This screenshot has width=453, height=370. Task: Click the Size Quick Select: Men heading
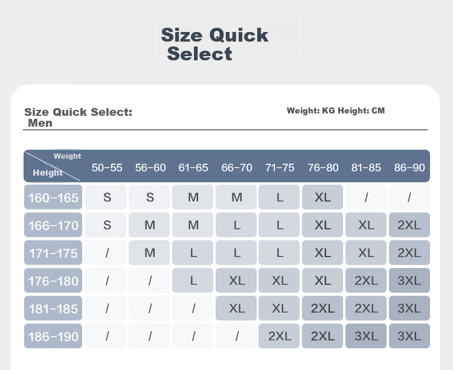[79, 117]
